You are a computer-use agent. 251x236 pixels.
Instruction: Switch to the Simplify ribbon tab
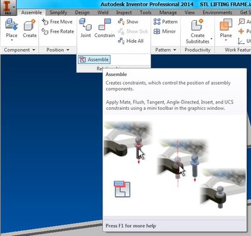(58, 13)
